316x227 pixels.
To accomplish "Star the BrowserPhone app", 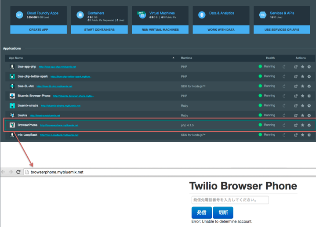I will pos(302,125).
